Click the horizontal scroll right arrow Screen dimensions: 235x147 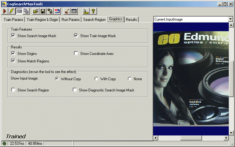point(226,138)
